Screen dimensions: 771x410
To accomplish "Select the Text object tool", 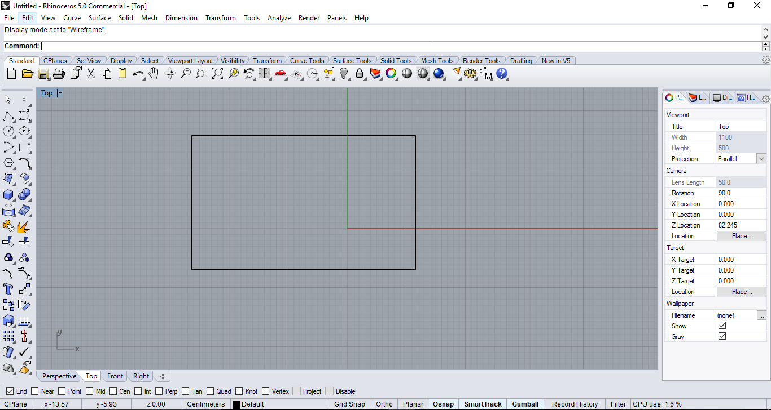I will click(8, 289).
